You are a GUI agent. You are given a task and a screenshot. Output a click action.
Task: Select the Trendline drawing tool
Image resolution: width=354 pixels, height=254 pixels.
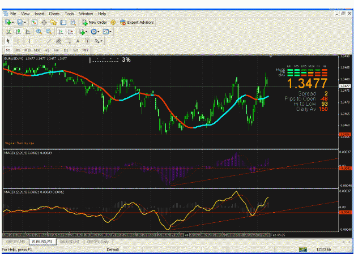(49, 41)
